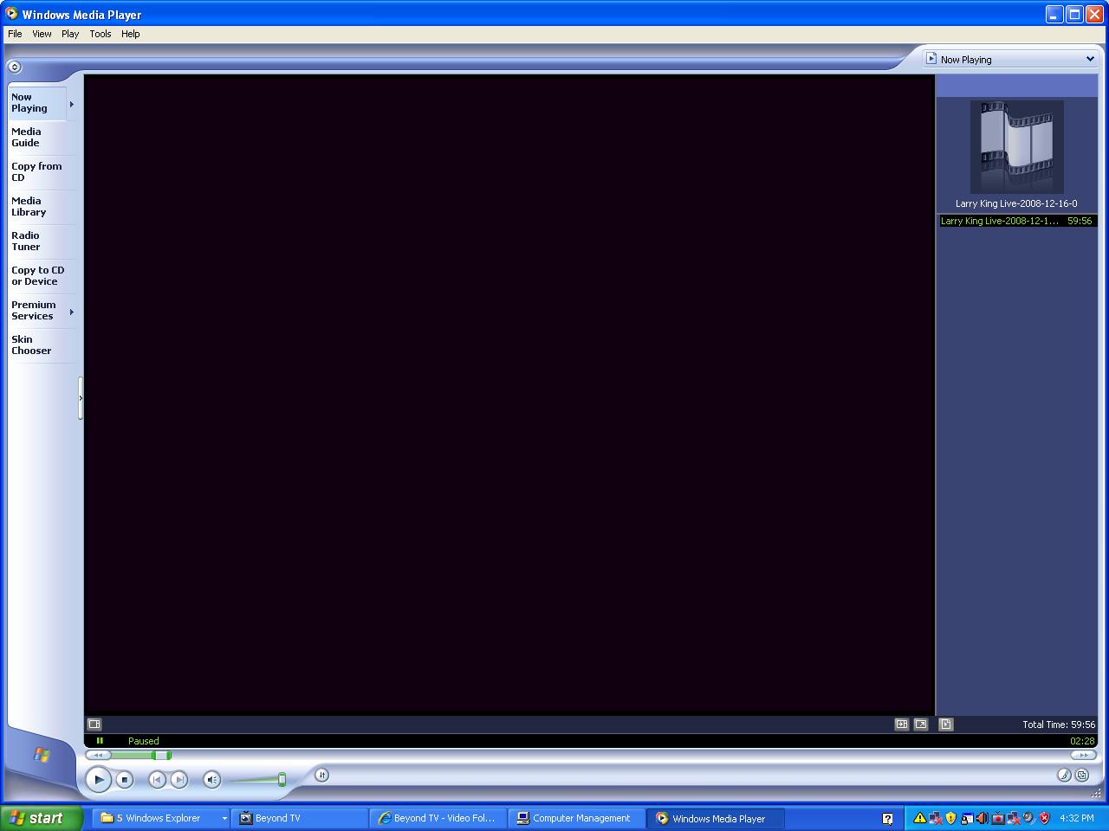Toggle the playlist pane icon
The image size is (1109, 831).
point(946,725)
